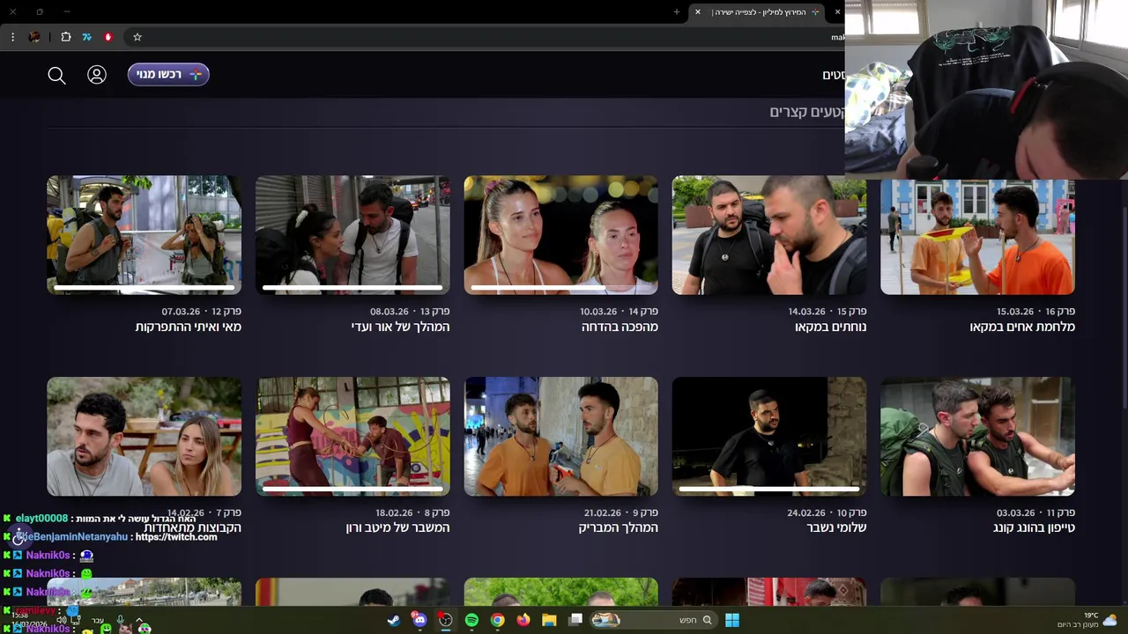Close the המירוץ למיליון browser tab
The width and height of the screenshot is (1128, 634).
coord(697,11)
